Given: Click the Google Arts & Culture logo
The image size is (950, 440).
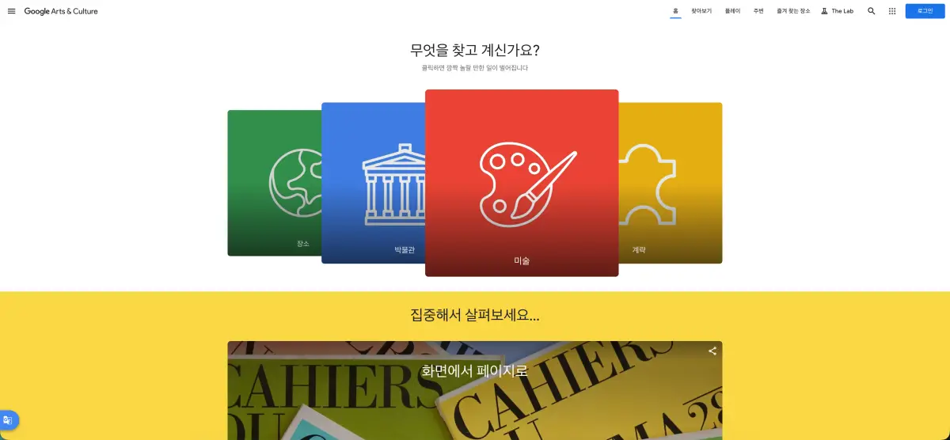Looking at the screenshot, I should (61, 11).
